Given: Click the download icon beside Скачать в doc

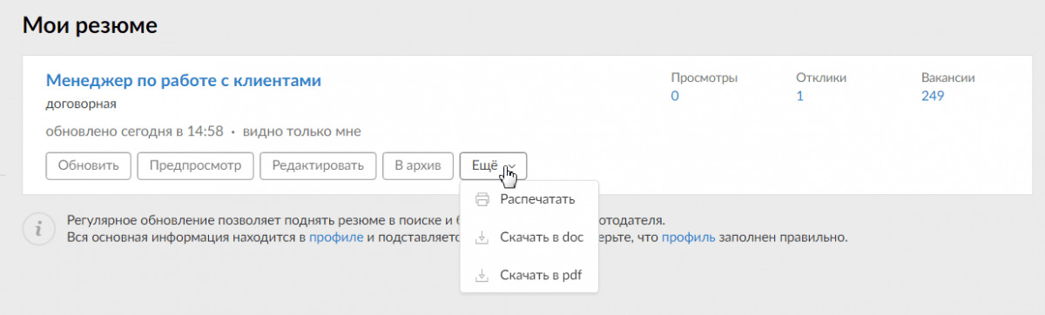Looking at the screenshot, I should [x=482, y=238].
